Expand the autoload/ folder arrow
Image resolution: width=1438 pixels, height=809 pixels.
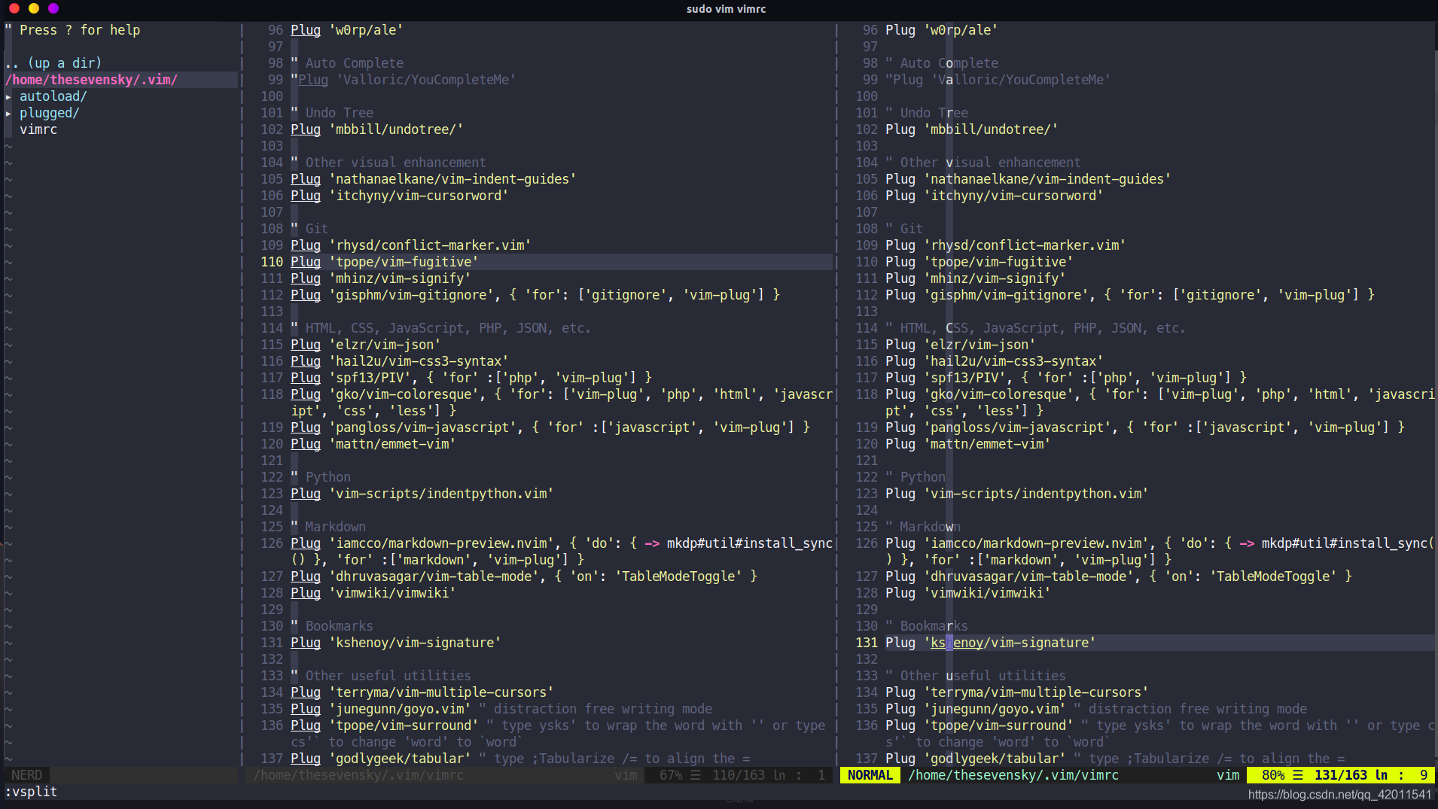pos(8,96)
